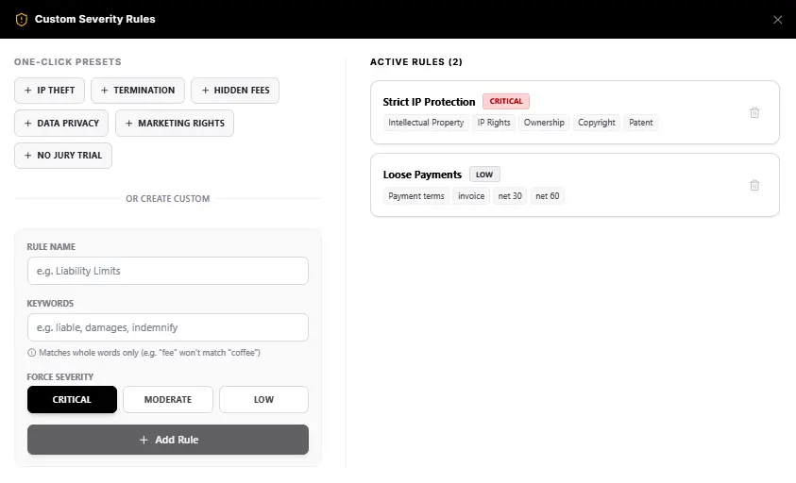Viewport: 796px width, 483px height.
Task: Click the Custom Severity Rules title text
Action: point(95,19)
